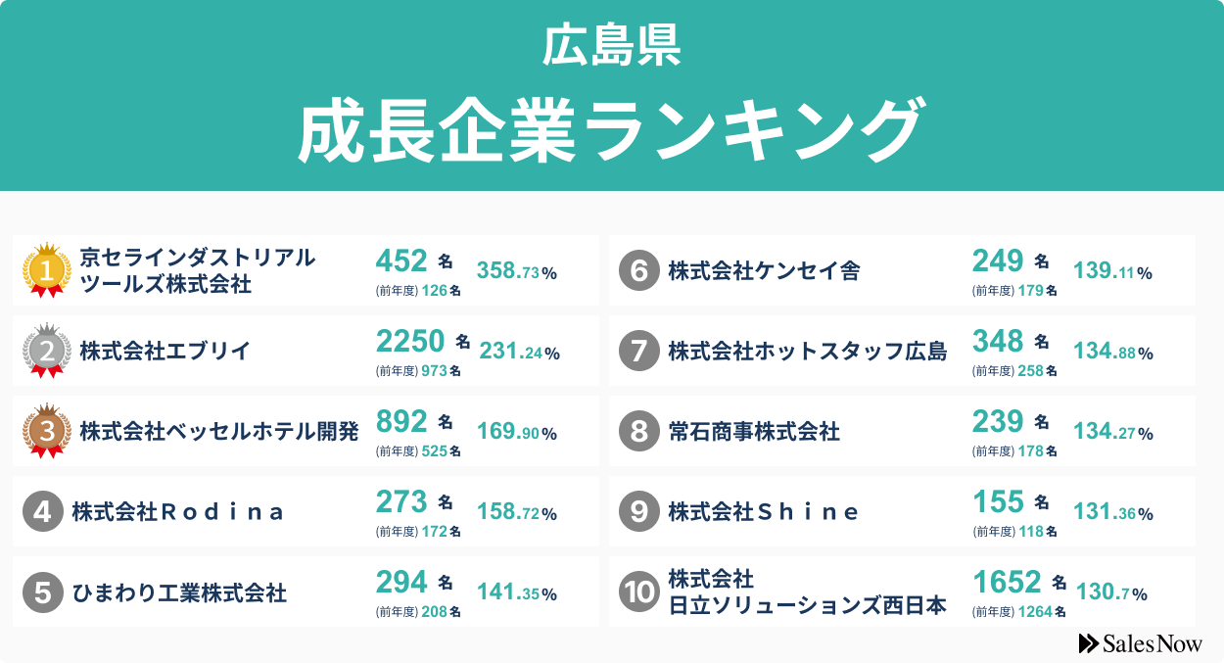This screenshot has width=1224, height=663.
Task: Click the gray number 7 badge
Action: [x=638, y=351]
